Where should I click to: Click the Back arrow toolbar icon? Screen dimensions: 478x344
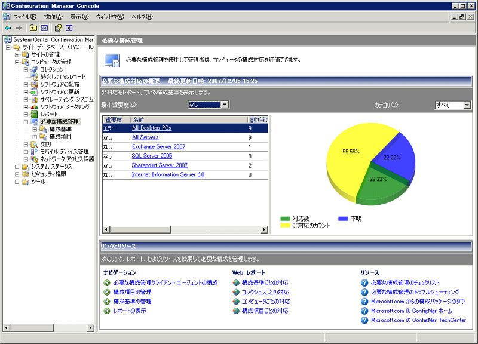pos(8,28)
